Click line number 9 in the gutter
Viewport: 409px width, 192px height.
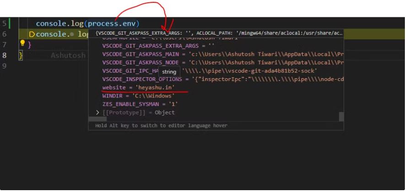point(5,66)
